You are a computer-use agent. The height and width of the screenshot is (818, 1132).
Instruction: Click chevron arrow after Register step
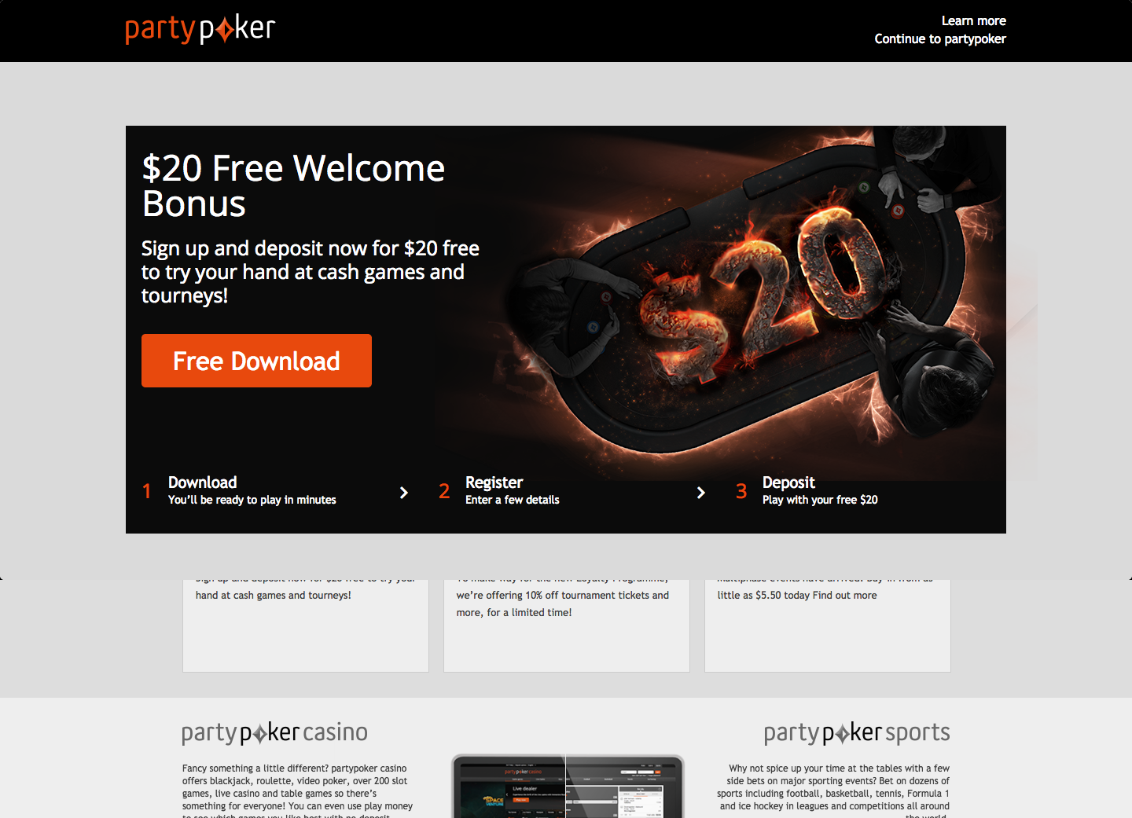(x=700, y=493)
